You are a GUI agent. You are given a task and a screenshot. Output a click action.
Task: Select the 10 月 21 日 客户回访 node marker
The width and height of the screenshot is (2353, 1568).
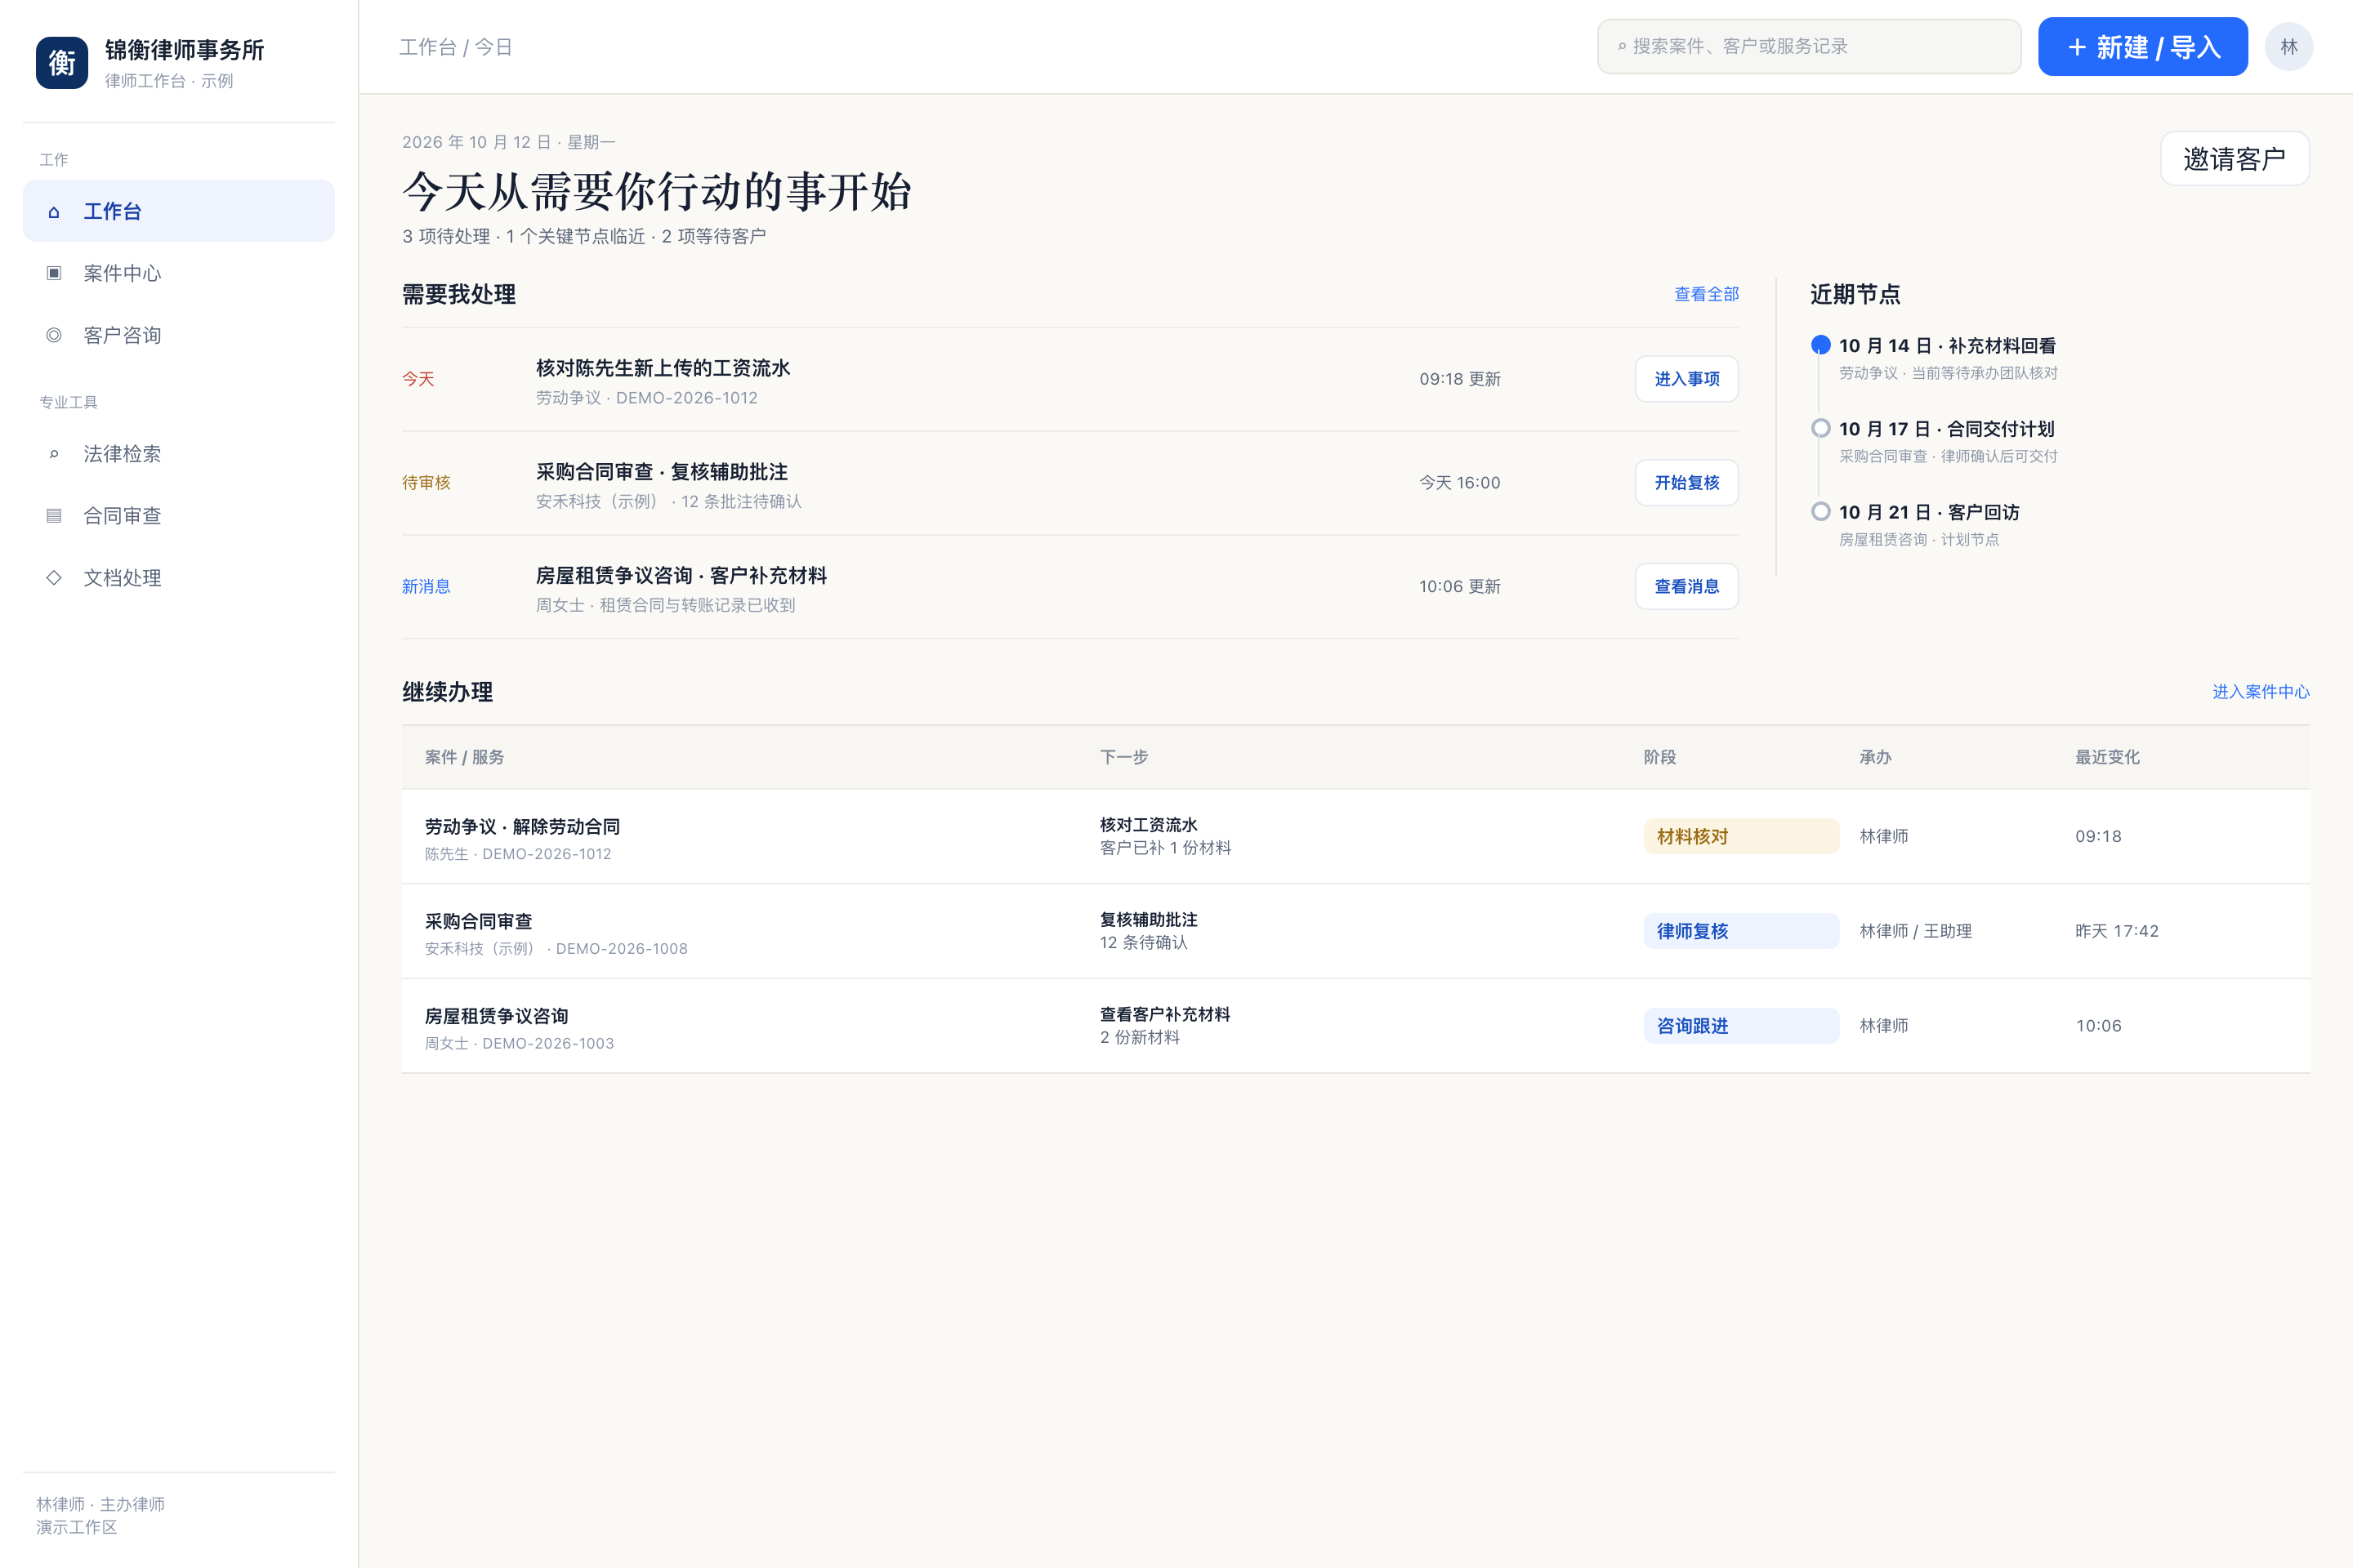click(1821, 511)
